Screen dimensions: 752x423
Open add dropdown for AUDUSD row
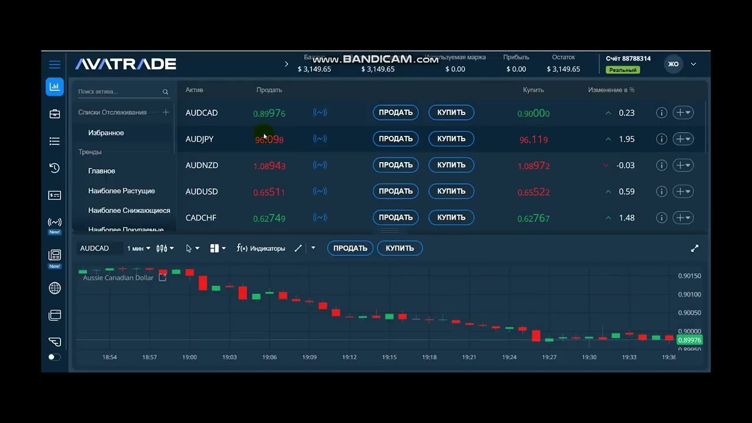[x=683, y=192]
